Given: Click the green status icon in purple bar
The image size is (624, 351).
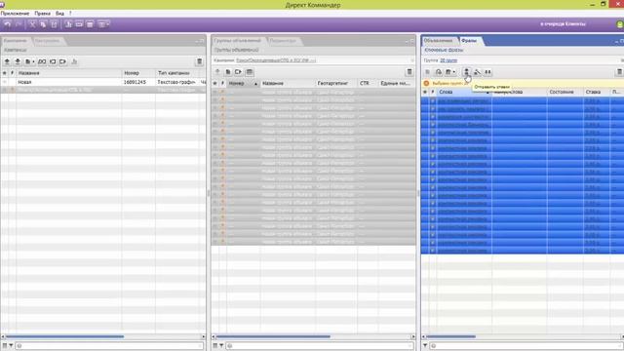Looking at the screenshot, I should click(x=620, y=24).
